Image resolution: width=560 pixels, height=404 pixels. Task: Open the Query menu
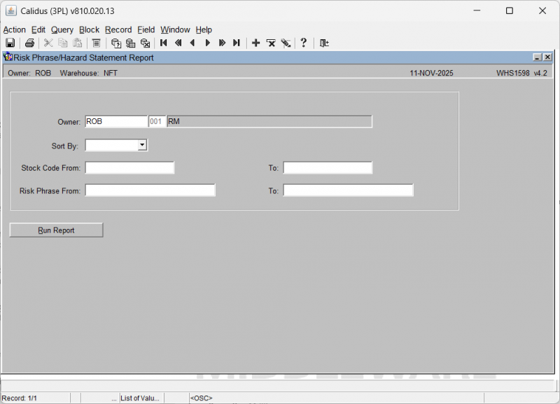coord(62,30)
